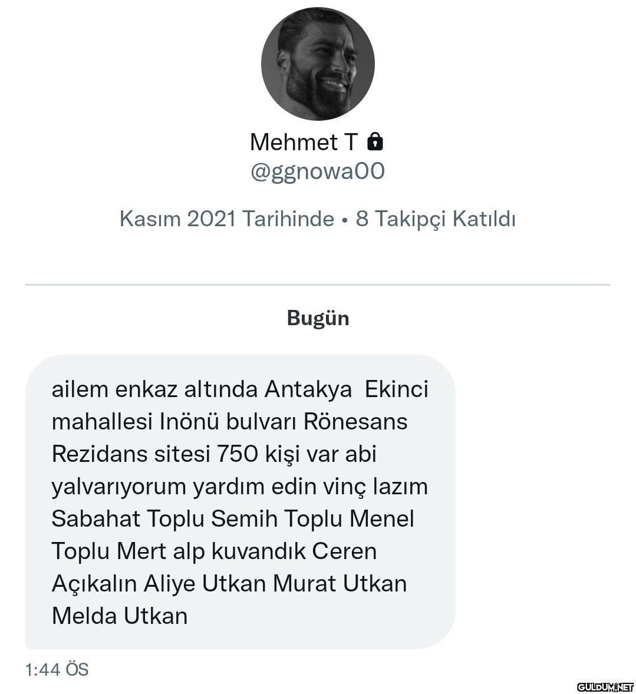Click the GULDUM.NET watermark logo
Screen dimensions: 636x694
coord(605,687)
